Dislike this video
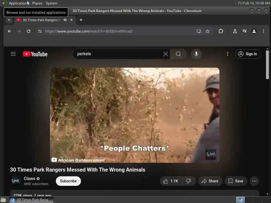The width and height of the screenshot is (271, 203). [188, 181]
